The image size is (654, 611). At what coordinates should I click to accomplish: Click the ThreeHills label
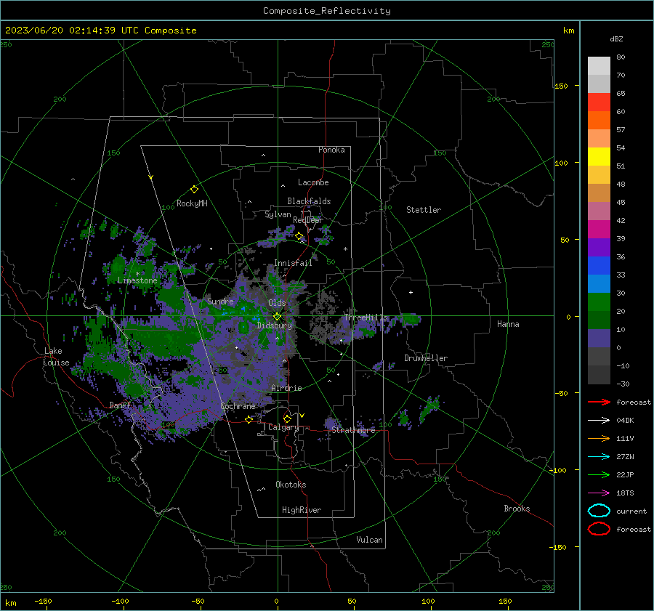point(366,317)
